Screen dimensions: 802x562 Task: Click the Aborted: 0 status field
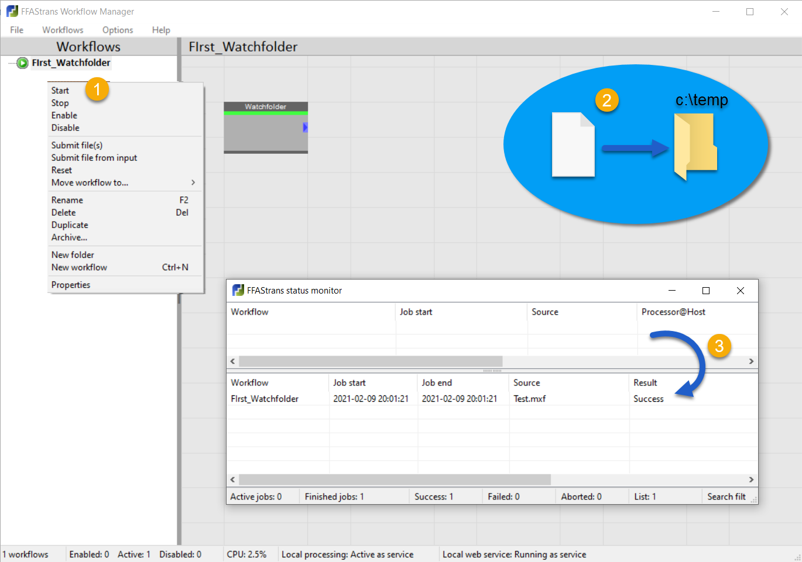pyautogui.click(x=592, y=497)
